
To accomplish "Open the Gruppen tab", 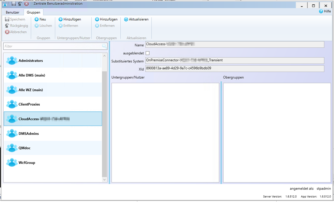I will click(33, 12).
